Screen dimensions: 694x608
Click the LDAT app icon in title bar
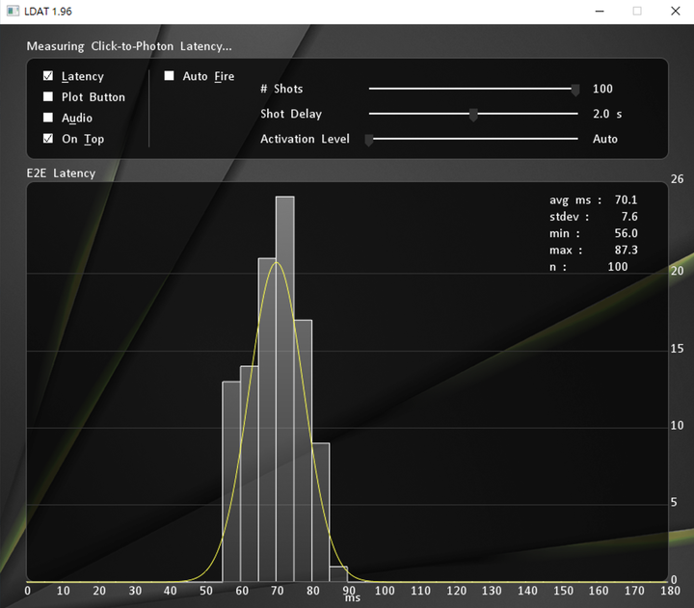13,11
